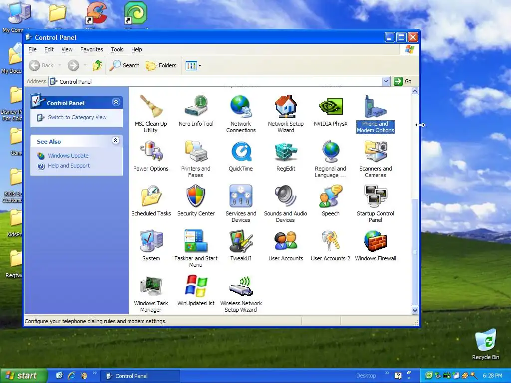Screen dimensions: 511x383
Task: Launch the Network Setup Wizard
Action: coord(286,113)
